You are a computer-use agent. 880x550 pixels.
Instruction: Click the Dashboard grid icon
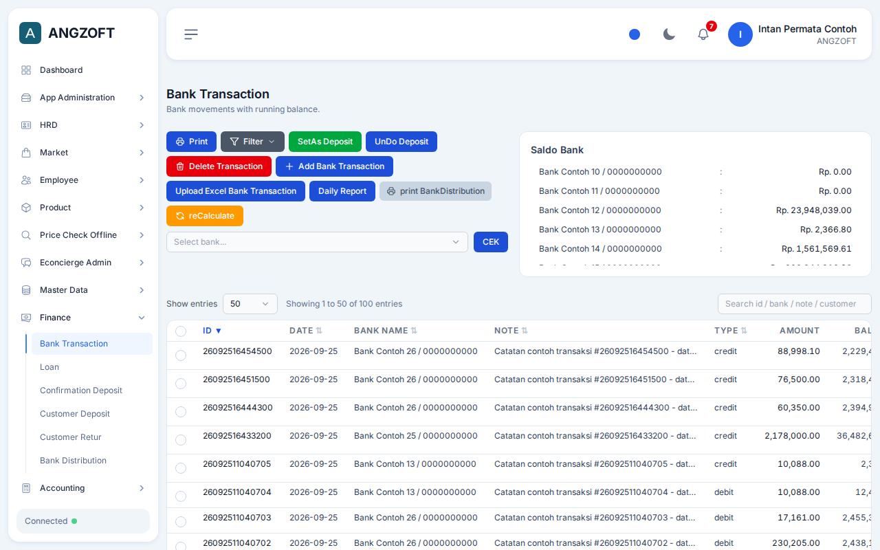(x=26, y=70)
